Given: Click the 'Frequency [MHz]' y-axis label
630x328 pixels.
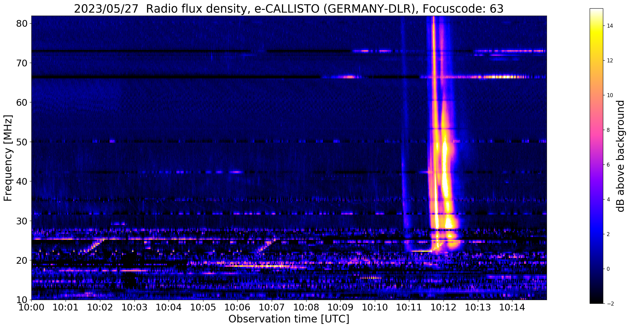Looking at the screenshot, I should pos(8,158).
